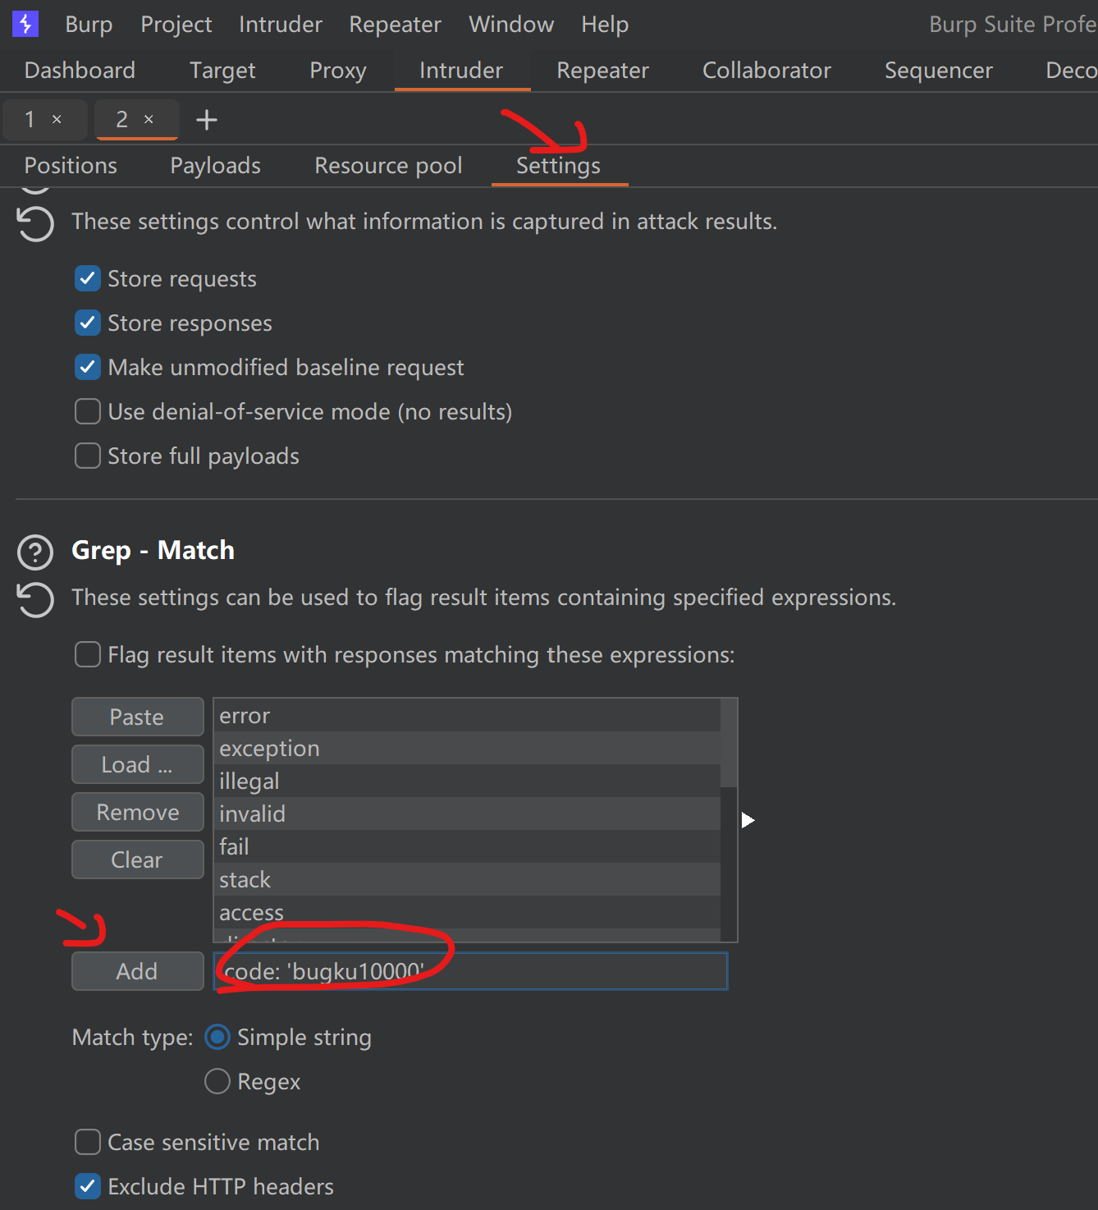This screenshot has height=1210, width=1098.
Task: Select the 'exception' list entry
Action: (467, 749)
